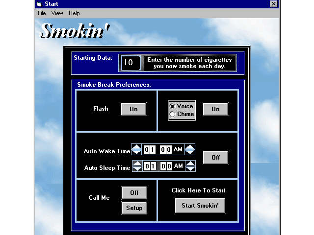Viewport: 314px width, 235px height.
Task: Toggle the Flash On button
Action: (x=133, y=109)
